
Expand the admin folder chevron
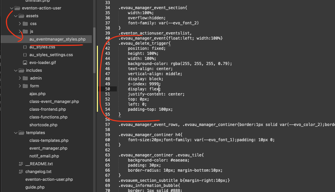click(x=20, y=78)
